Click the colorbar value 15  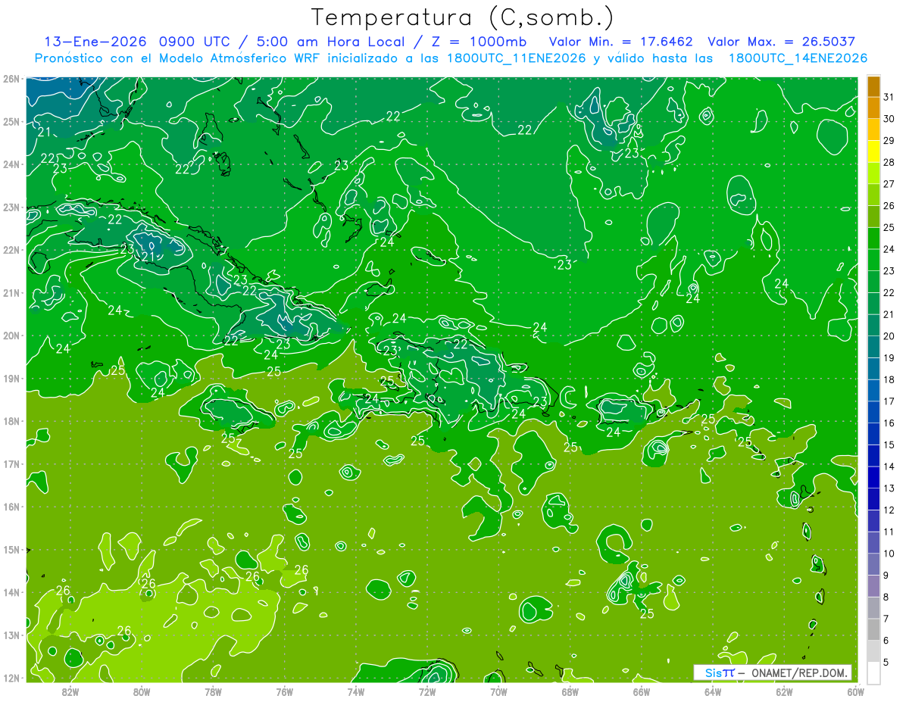889,445
